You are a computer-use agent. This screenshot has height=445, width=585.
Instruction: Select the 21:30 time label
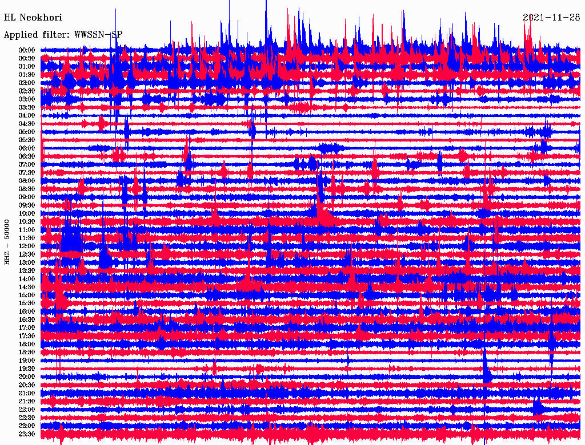(27, 402)
